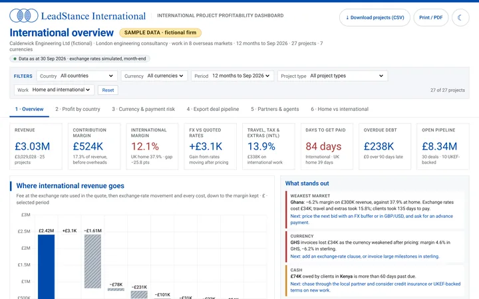Reset all filters
The image size is (479, 299).
coord(108,90)
